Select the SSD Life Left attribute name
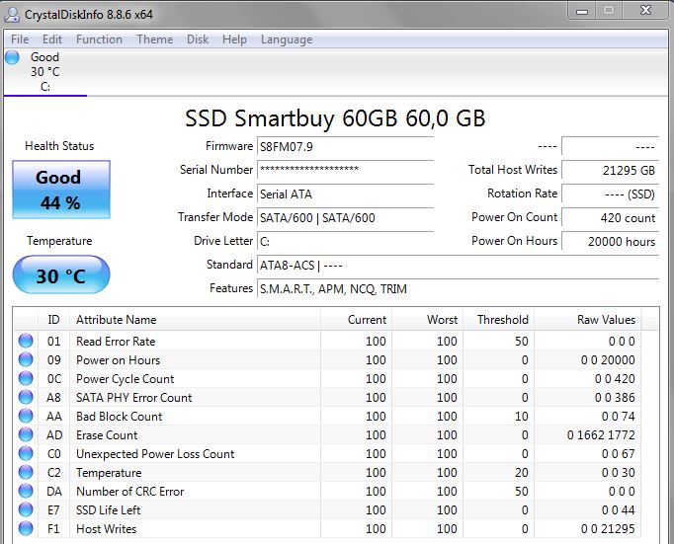 pyautogui.click(x=109, y=510)
